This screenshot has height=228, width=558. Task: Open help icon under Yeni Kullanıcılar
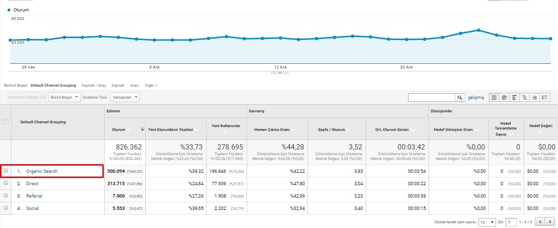[x=226, y=132]
